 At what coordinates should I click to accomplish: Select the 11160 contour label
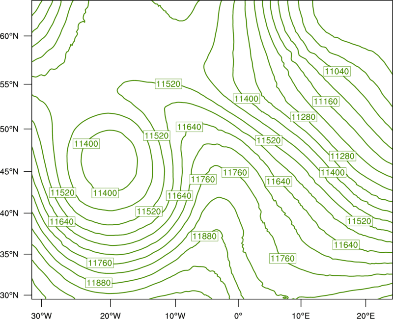[326, 102]
